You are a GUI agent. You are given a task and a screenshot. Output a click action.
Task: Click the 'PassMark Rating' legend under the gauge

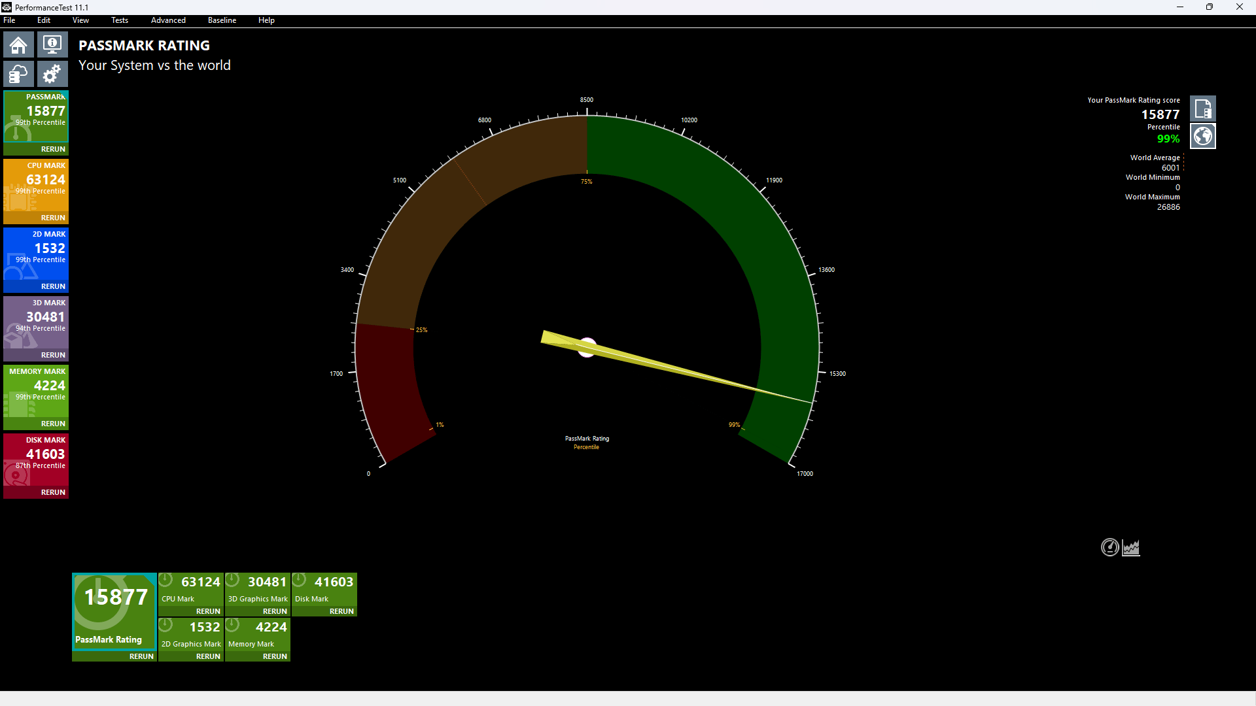(x=587, y=439)
